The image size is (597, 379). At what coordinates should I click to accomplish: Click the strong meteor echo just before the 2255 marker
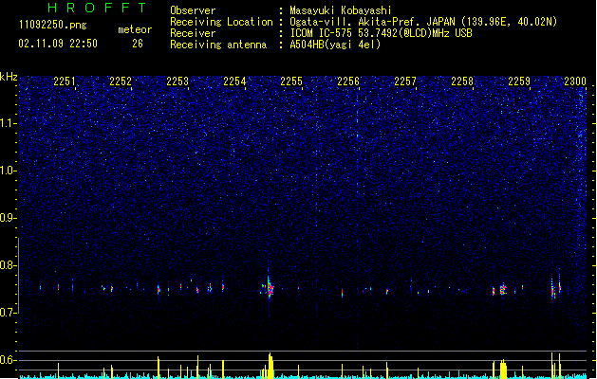coord(270,288)
